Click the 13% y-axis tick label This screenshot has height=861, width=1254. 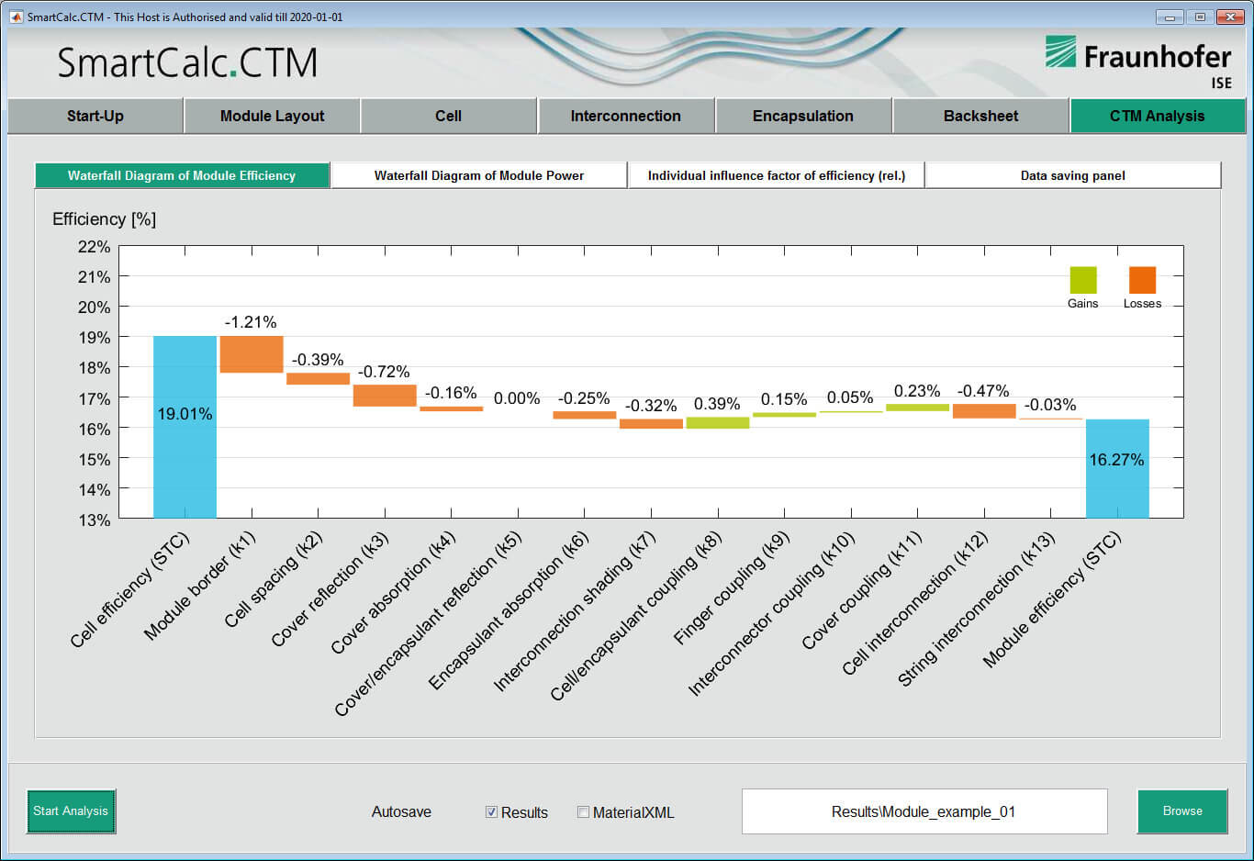pos(94,520)
